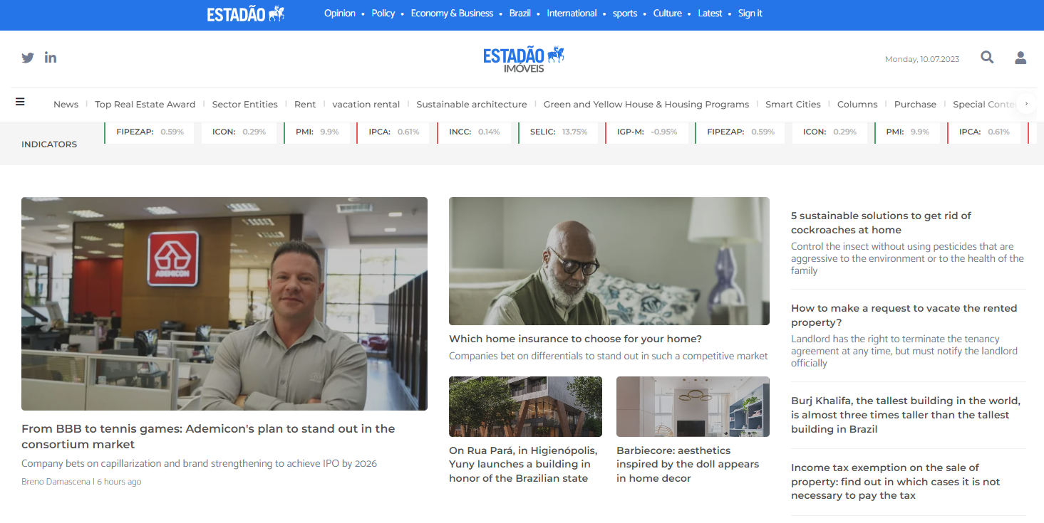This screenshot has height=523, width=1044.
Task: Open the Twitter icon
Action: click(x=28, y=57)
